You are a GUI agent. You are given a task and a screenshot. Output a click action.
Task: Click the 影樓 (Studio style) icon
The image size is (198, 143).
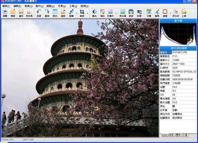(x=139, y=13)
